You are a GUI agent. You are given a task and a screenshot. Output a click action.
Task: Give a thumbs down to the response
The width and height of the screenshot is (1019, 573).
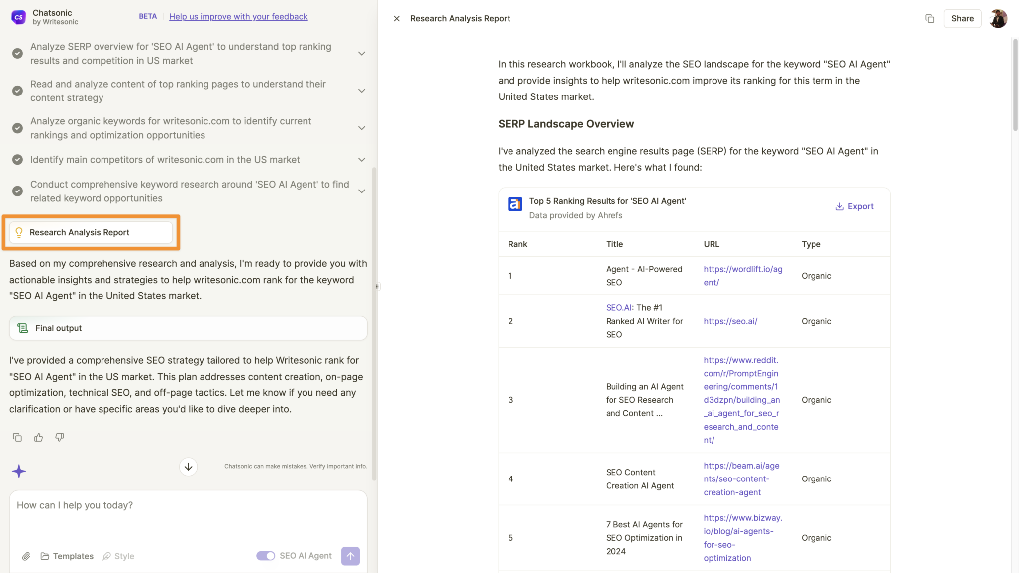click(x=59, y=437)
